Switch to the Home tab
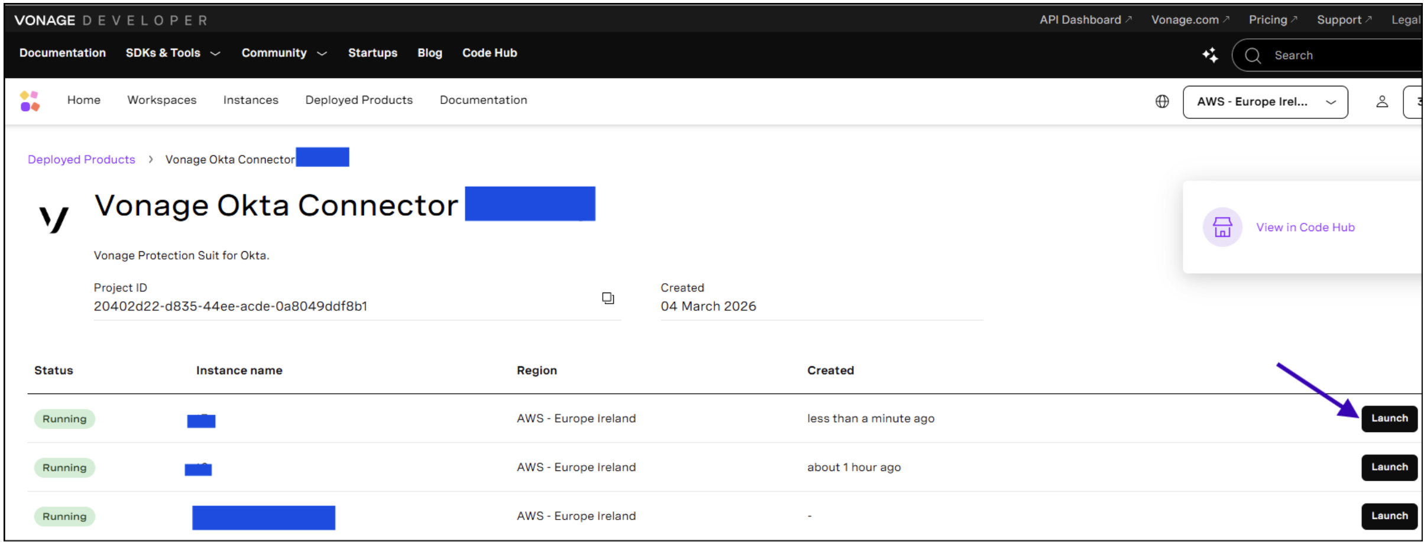 [84, 100]
